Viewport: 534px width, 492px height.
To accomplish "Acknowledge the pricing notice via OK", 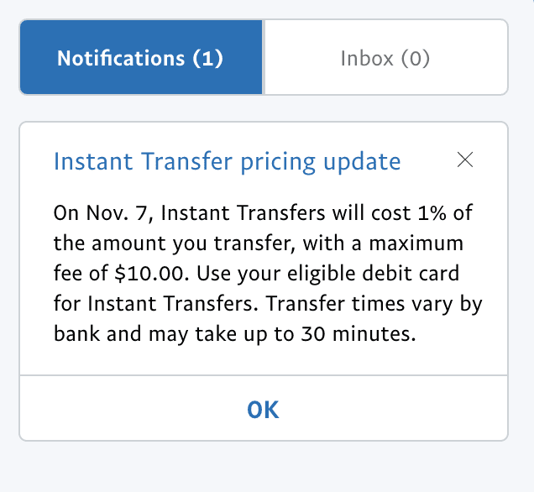I will coord(264,408).
